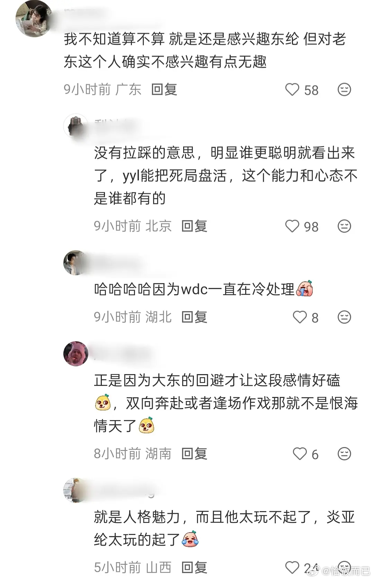Reply to the Beijing comment
Image resolution: width=374 pixels, height=580 pixels.
194,226
